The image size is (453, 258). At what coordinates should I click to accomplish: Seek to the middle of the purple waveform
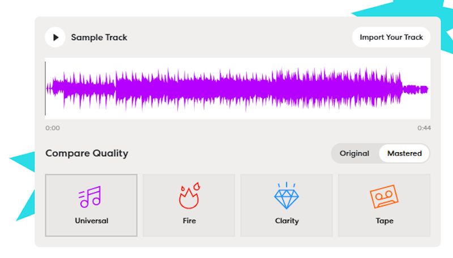coord(237,89)
